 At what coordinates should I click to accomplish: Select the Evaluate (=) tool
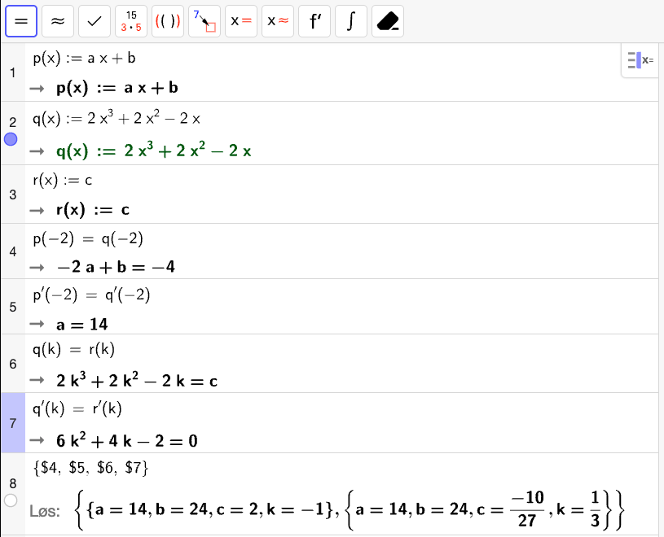[21, 22]
